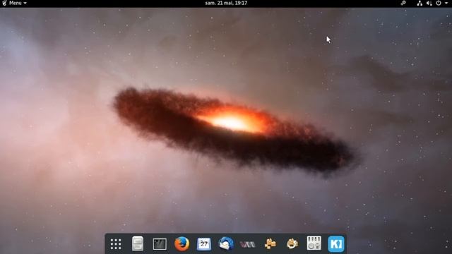Open the Calendar app showing 27
This screenshot has height=254, width=452.
[204, 244]
